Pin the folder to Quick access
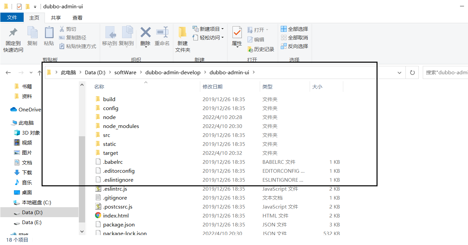Screen dimensions: 468x245 tap(13, 40)
